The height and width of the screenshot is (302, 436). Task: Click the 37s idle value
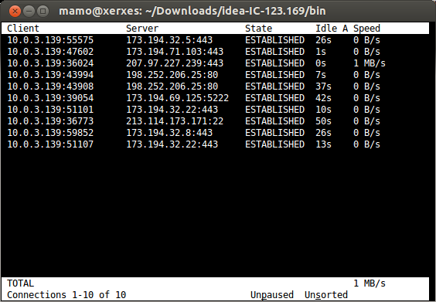[323, 87]
